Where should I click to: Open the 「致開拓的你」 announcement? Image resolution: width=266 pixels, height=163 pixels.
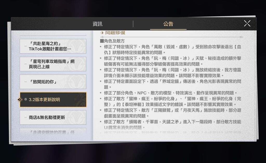(x=53, y=82)
